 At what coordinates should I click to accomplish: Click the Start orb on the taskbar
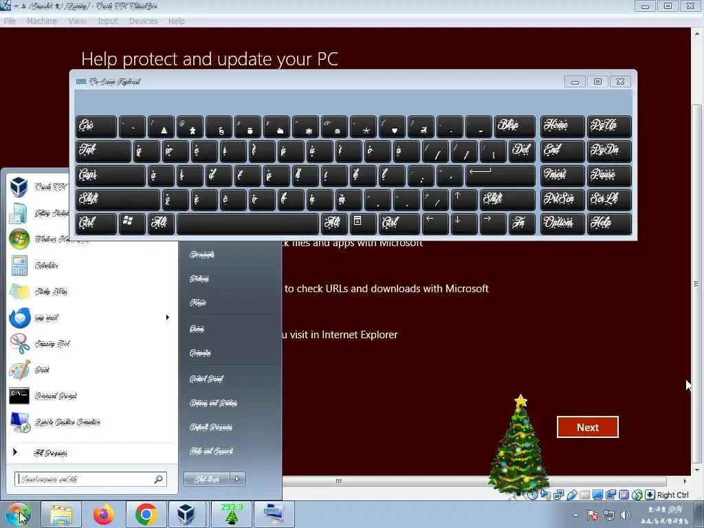(18, 514)
